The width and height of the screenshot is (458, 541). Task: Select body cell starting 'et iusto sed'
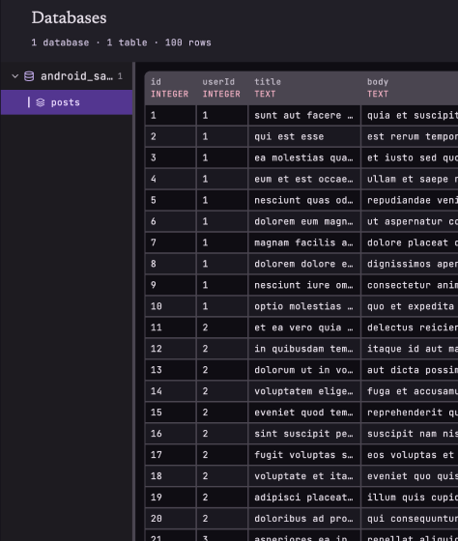[410, 158]
